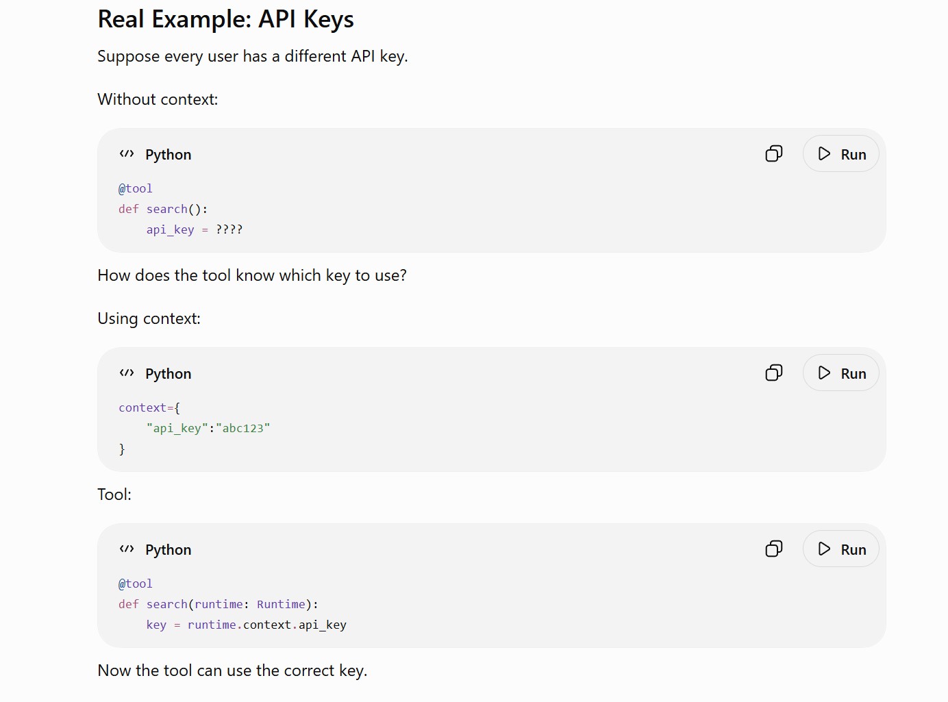Run the 'runtime.context.api_key' code block
The width and height of the screenshot is (948, 702).
[x=840, y=549]
